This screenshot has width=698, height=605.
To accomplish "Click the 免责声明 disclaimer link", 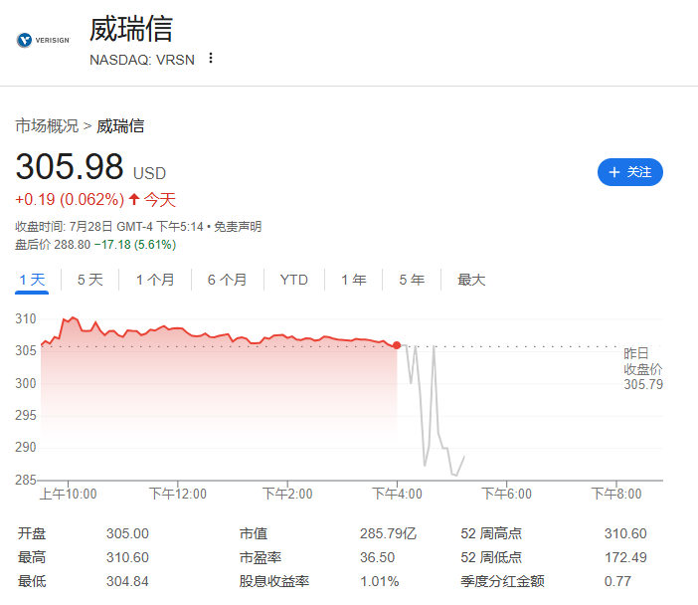I will coord(238,227).
